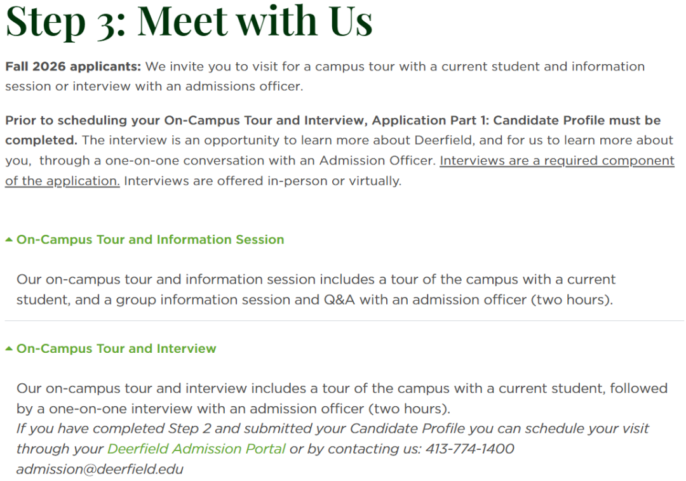Click the "Interviews are offered in-person or virtually" sentence

click(x=262, y=181)
